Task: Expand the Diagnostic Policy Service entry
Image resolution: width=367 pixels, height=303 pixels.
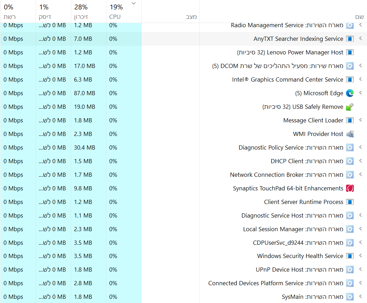Action: 360,147
